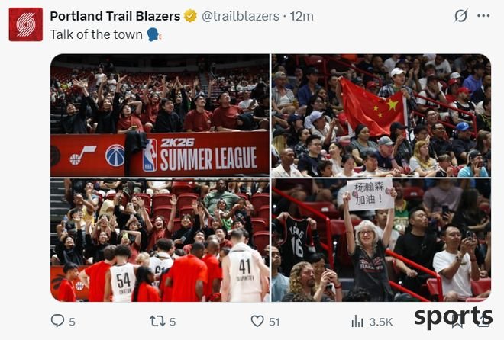Open the Trail Blazers profile avatar

pyautogui.click(x=26, y=24)
